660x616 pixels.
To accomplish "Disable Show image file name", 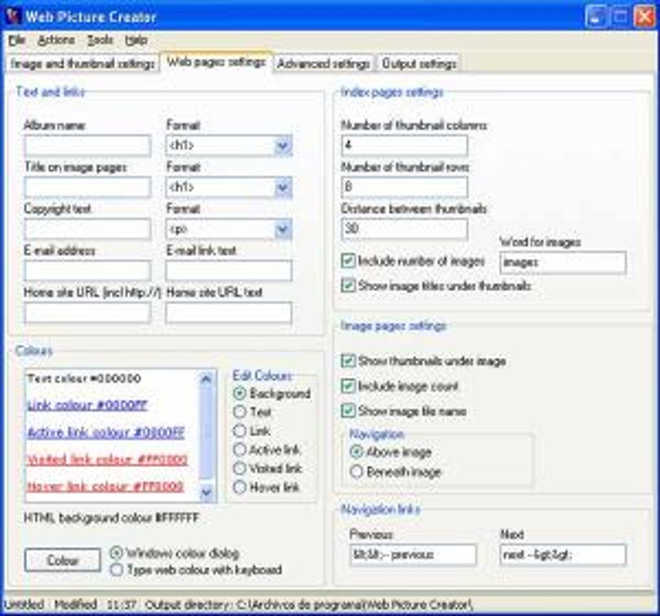I will (x=349, y=412).
